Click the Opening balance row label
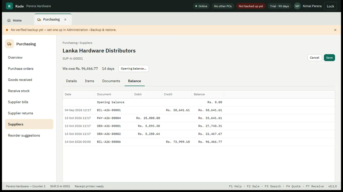Screen dimensions: 343x192 [111, 102]
